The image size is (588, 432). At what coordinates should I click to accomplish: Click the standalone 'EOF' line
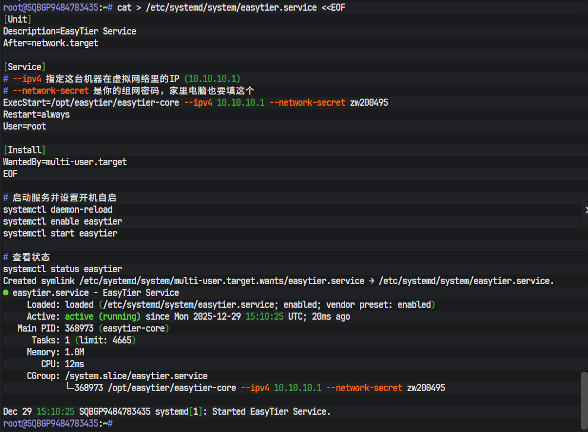[x=10, y=174]
